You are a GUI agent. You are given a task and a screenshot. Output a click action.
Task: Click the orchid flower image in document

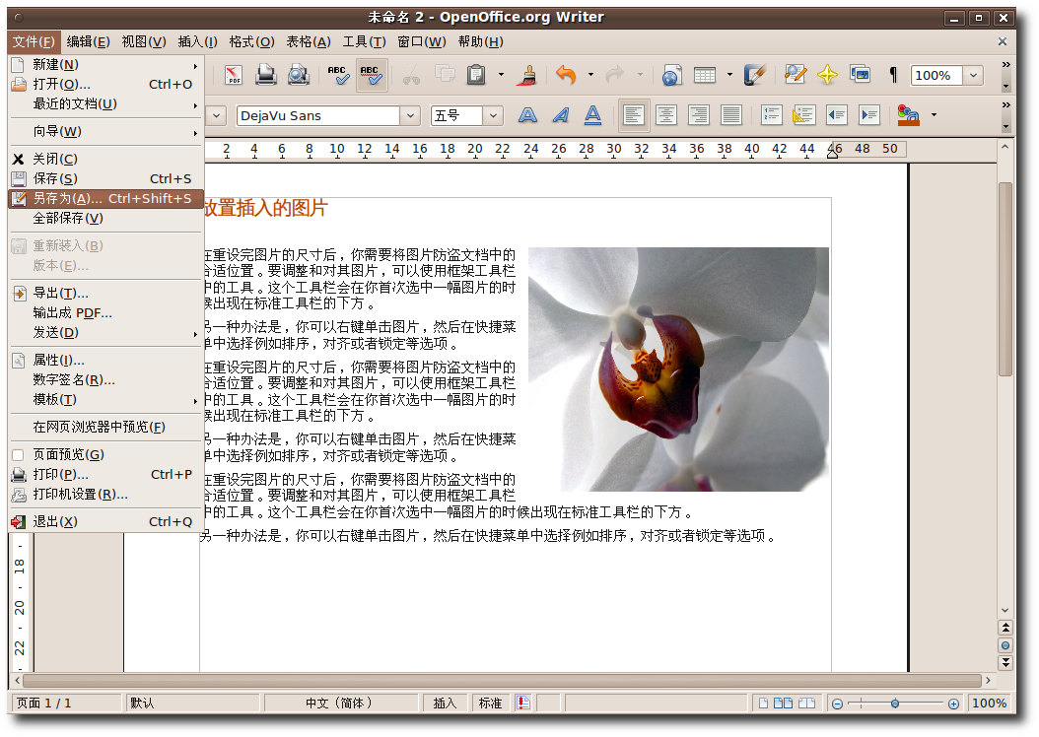tap(678, 368)
